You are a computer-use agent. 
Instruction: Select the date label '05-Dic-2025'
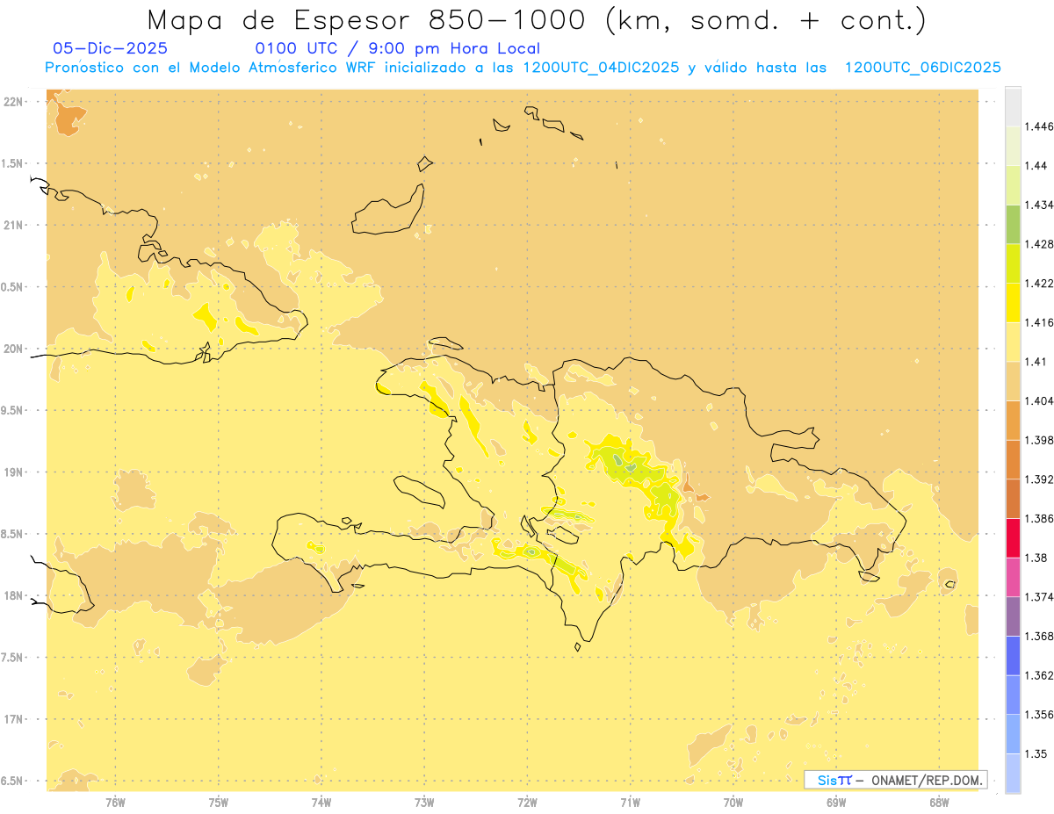point(111,48)
